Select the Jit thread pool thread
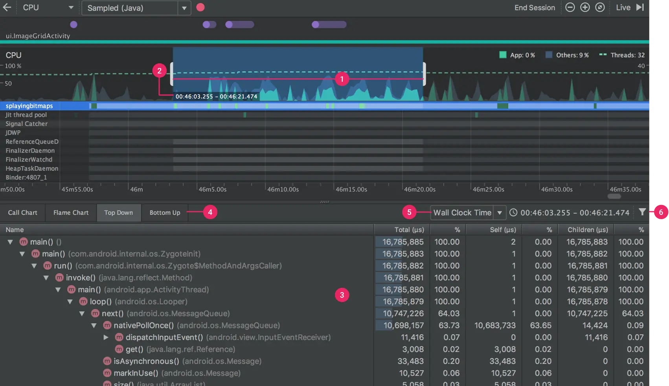669x386 pixels. click(324, 115)
